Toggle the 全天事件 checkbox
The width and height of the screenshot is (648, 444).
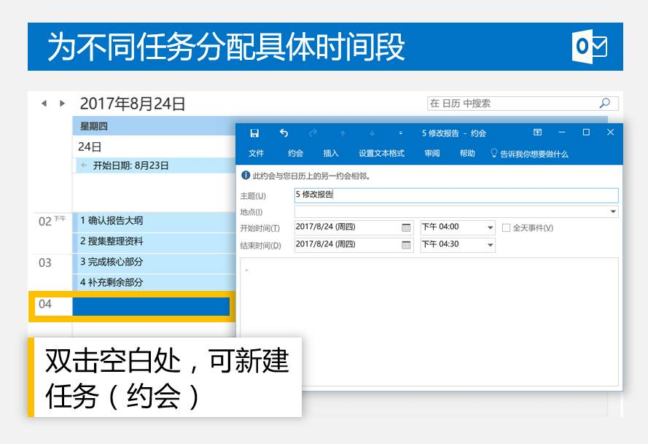pos(506,227)
